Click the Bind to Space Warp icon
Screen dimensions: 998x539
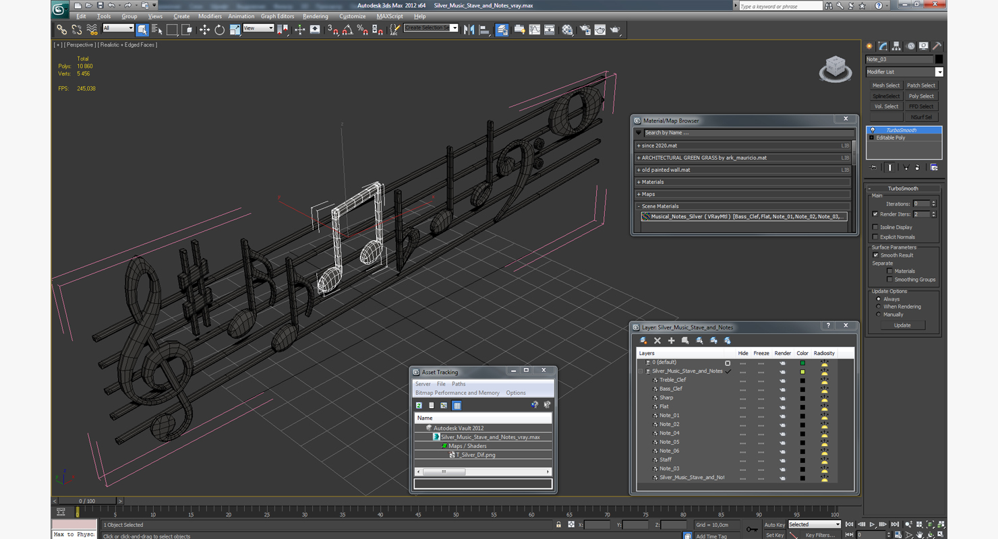(x=92, y=30)
